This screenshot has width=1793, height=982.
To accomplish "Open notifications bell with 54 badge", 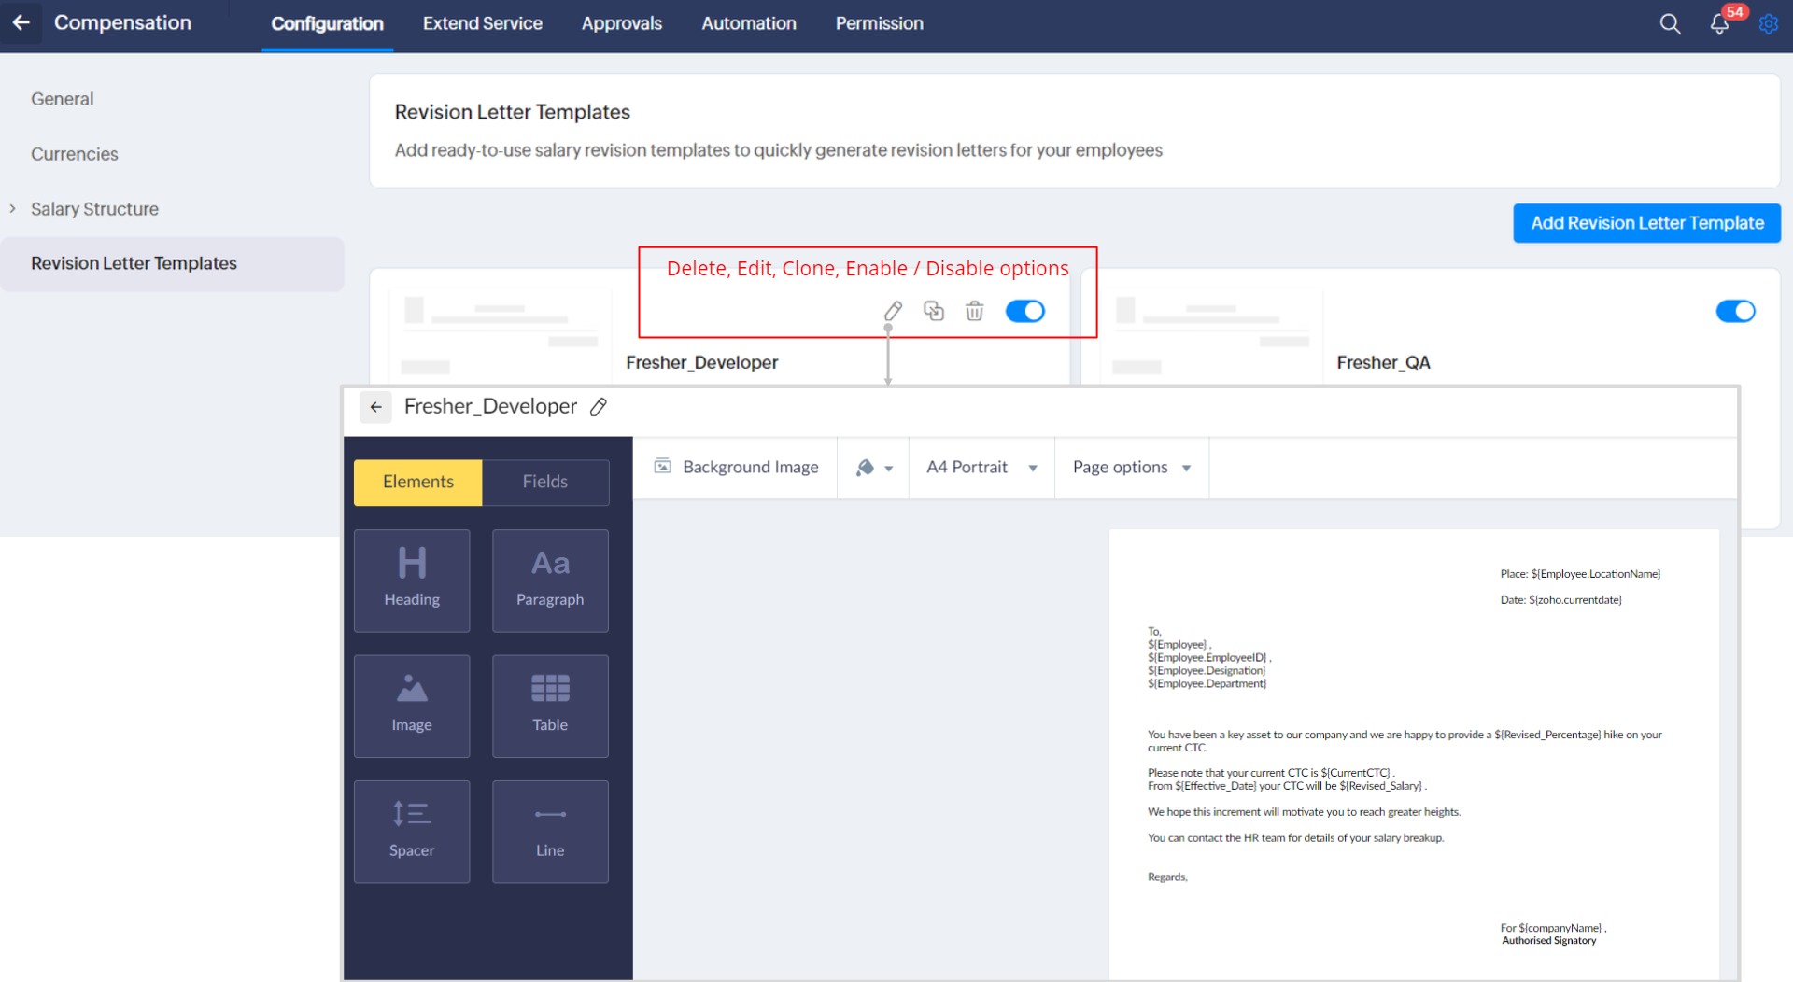I will [x=1719, y=24].
